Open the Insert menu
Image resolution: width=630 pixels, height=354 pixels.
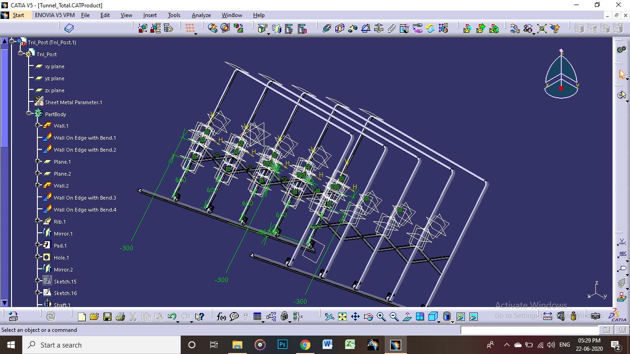click(150, 15)
